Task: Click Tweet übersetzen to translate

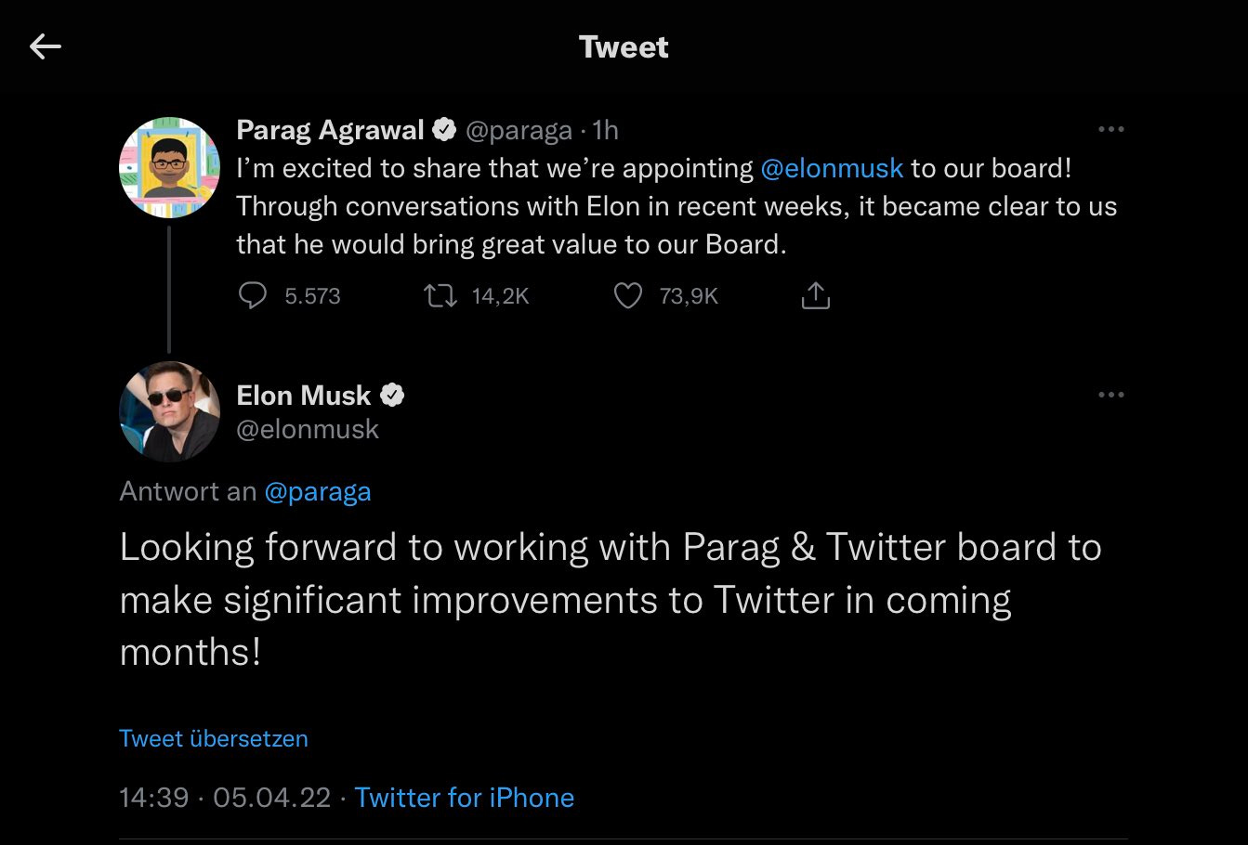Action: [214, 739]
